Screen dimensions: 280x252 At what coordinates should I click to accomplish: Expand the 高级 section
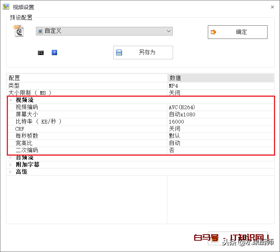coord(11,172)
